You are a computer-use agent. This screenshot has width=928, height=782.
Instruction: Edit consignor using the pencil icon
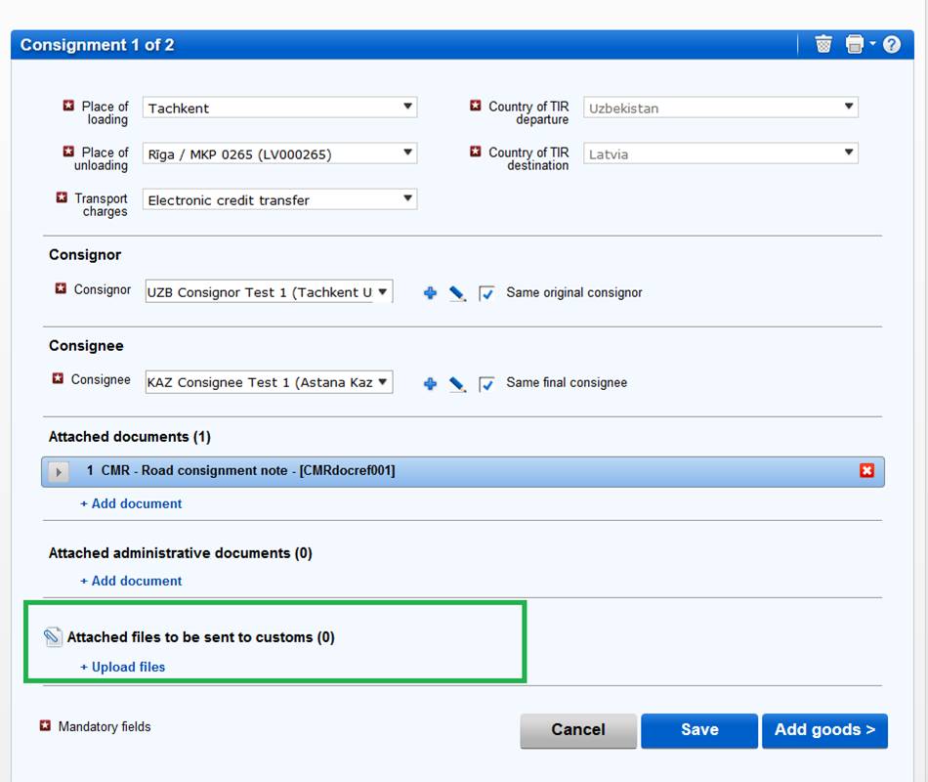click(457, 292)
